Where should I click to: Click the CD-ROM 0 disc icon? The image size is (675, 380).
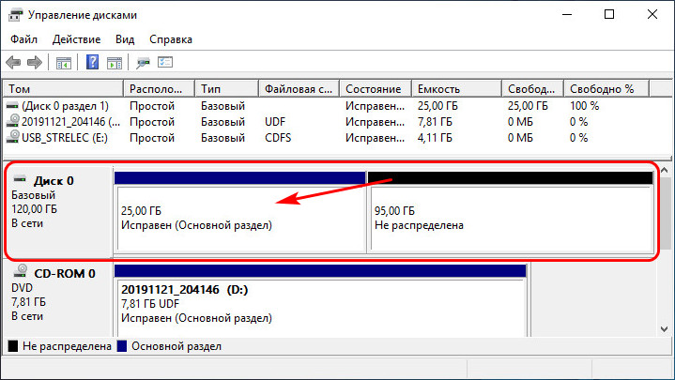[x=21, y=271]
